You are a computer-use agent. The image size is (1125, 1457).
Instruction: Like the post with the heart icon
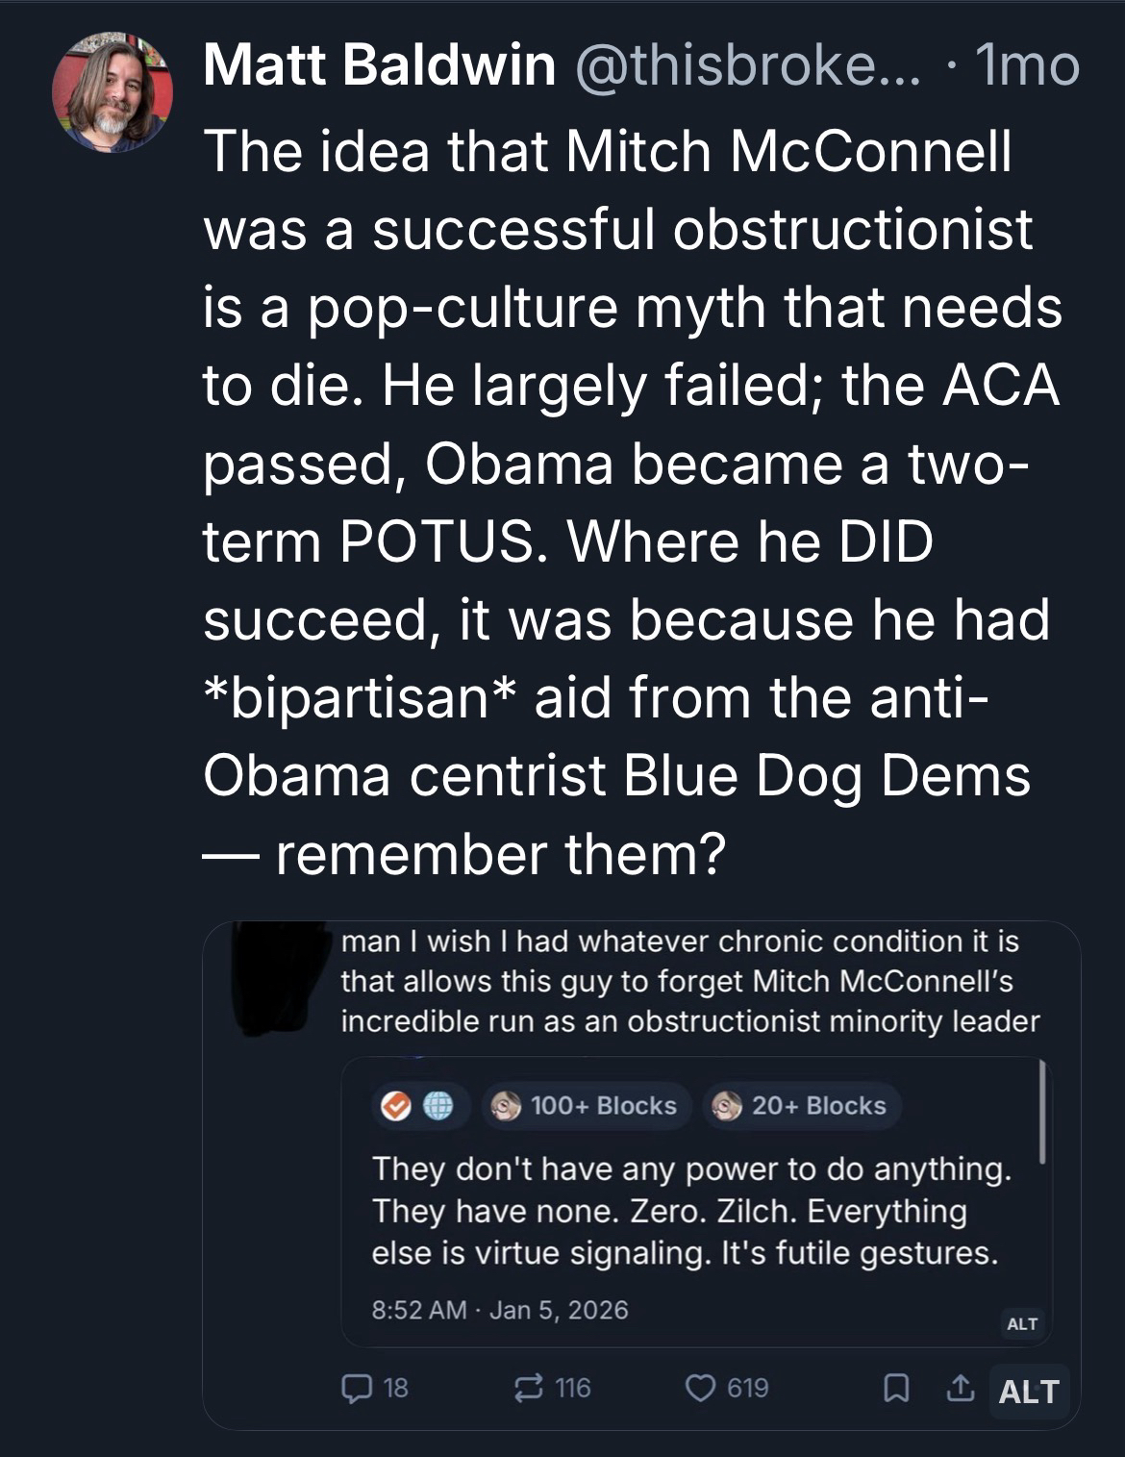tap(698, 1388)
